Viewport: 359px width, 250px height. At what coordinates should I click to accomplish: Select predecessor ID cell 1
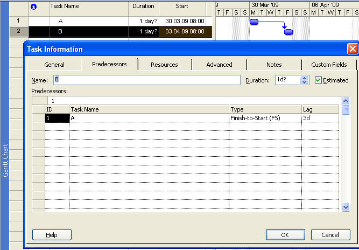(x=57, y=118)
